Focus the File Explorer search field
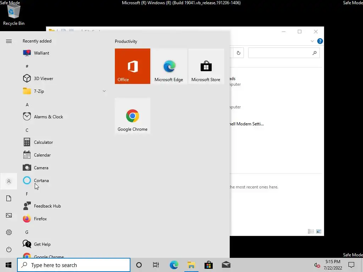 [x=284, y=53]
